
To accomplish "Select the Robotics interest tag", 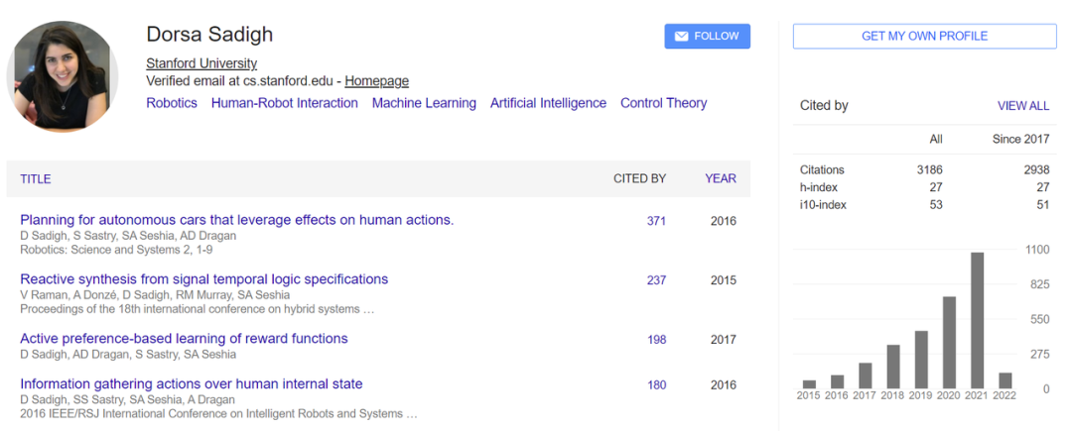I will pyautogui.click(x=172, y=103).
